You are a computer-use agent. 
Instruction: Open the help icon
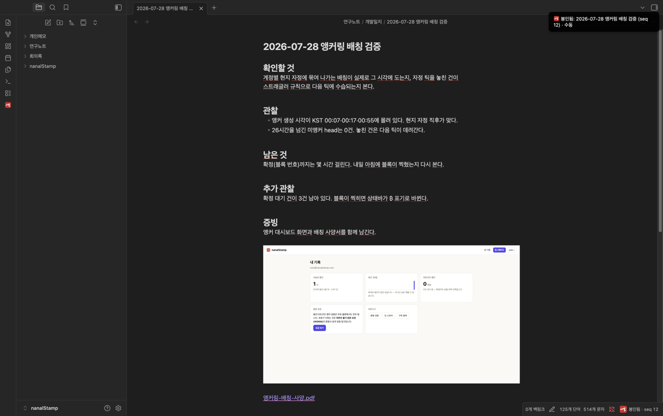107,408
